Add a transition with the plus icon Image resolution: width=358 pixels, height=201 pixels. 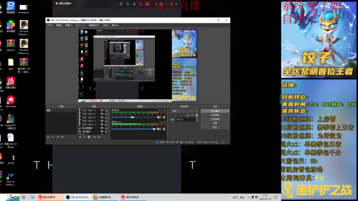(x=188, y=115)
